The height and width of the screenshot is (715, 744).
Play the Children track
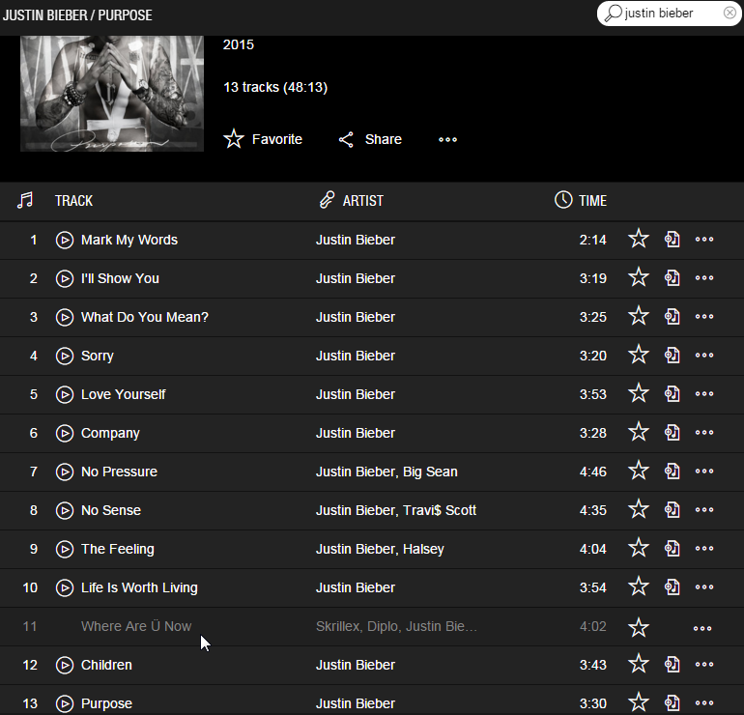pyautogui.click(x=65, y=665)
